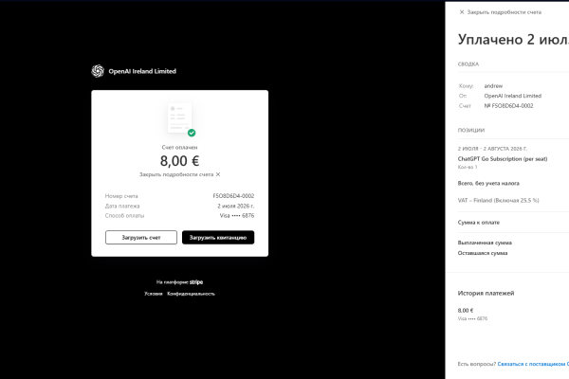Image resolution: width=569 pixels, height=379 pixels.
Task: Select the 'Дата платежа' label
Action: 122,206
